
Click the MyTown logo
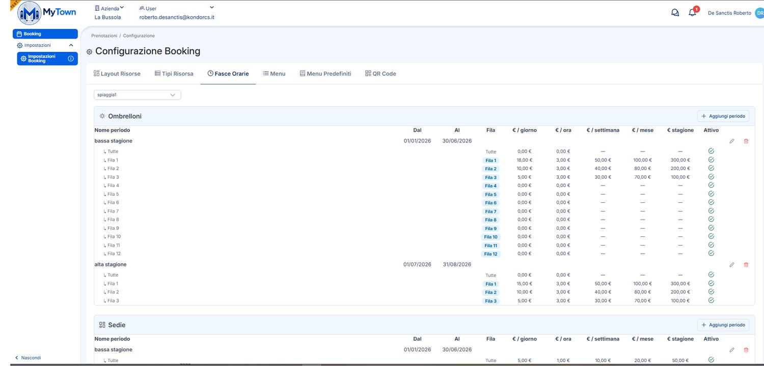point(47,13)
